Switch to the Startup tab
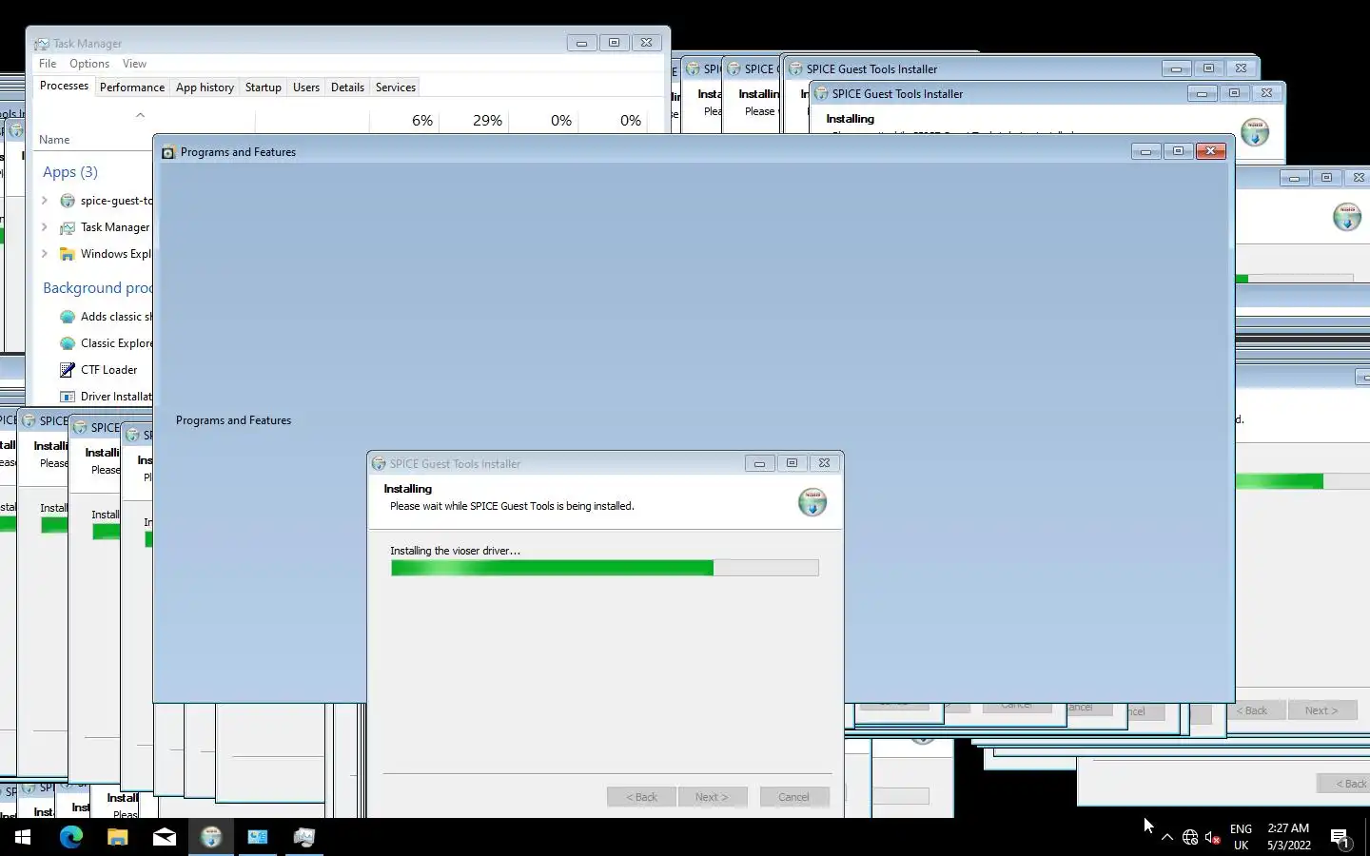Image resolution: width=1370 pixels, height=856 pixels. click(x=264, y=87)
